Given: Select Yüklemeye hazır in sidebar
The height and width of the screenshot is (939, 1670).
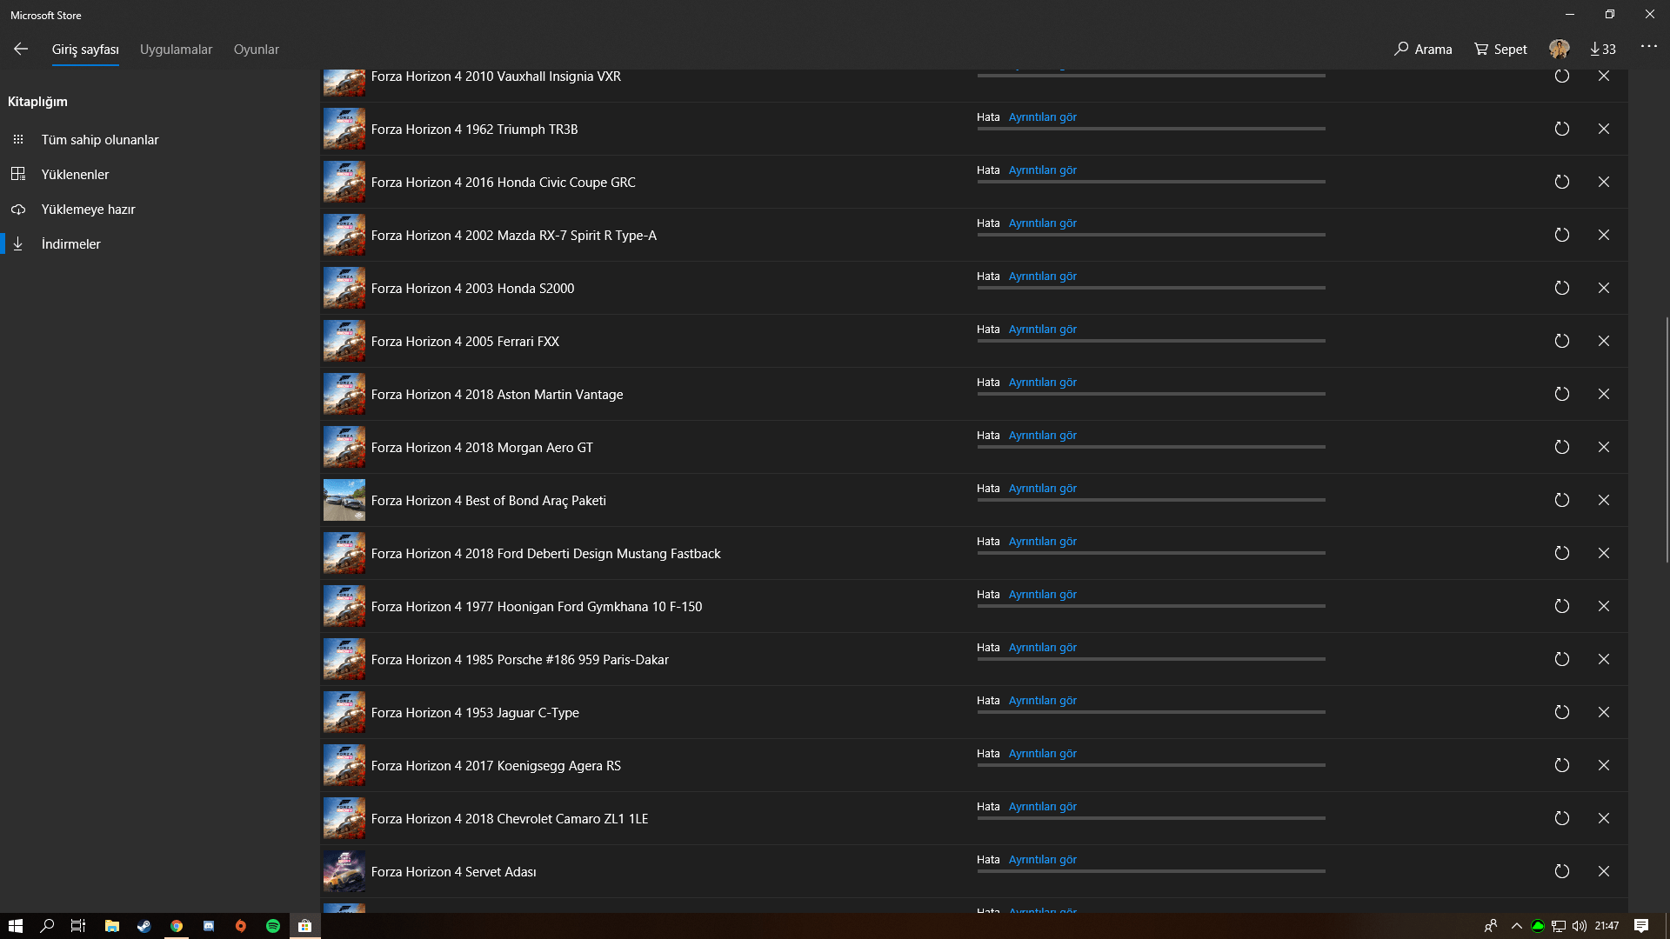Looking at the screenshot, I should pyautogui.click(x=88, y=210).
